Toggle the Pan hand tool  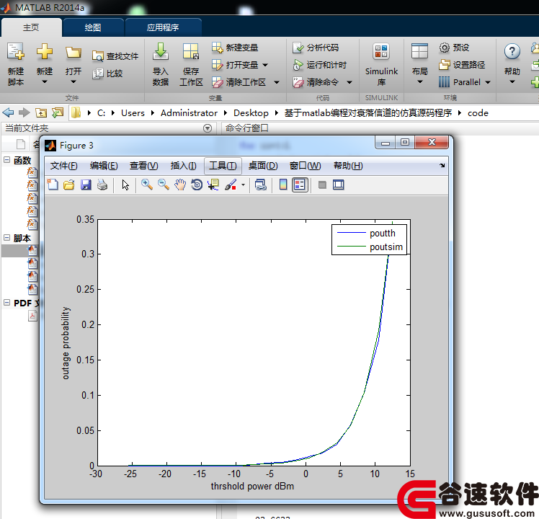coord(179,185)
